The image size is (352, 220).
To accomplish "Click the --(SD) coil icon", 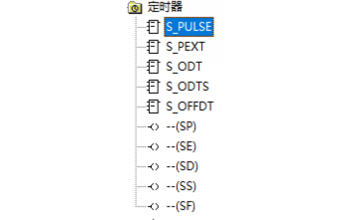I will tap(154, 166).
